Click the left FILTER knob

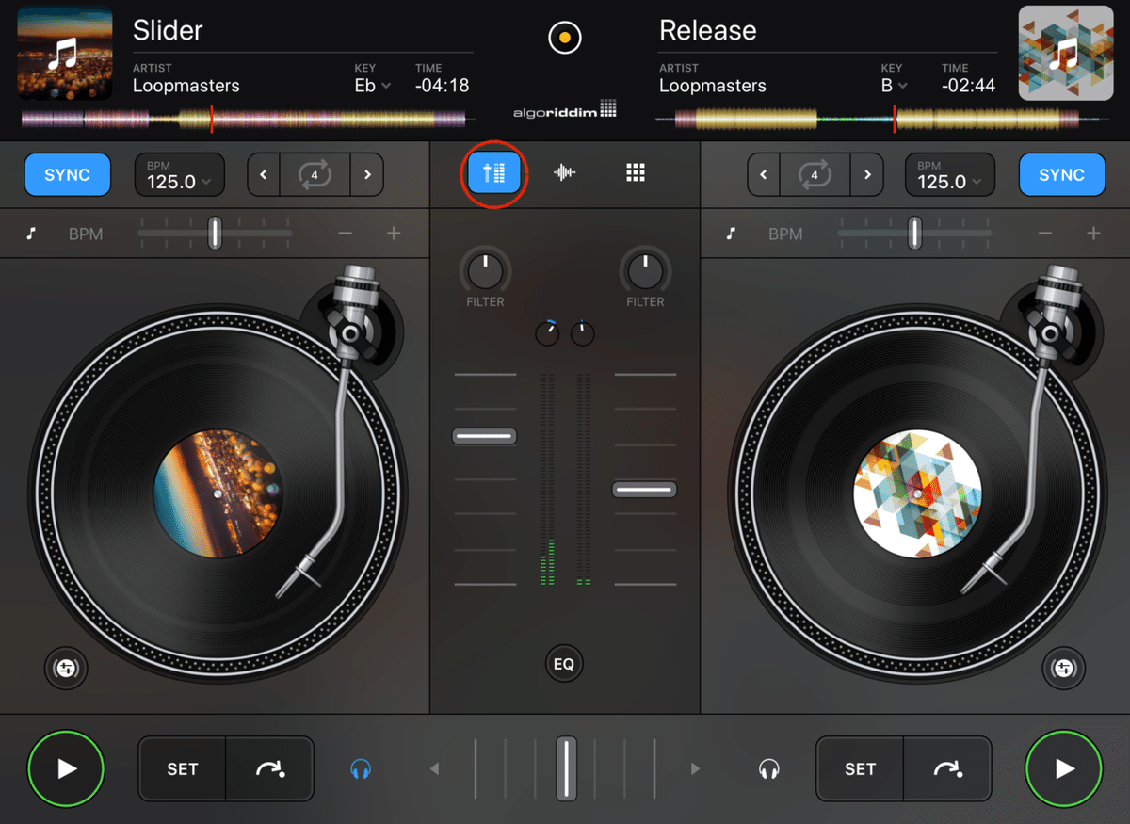pos(485,271)
